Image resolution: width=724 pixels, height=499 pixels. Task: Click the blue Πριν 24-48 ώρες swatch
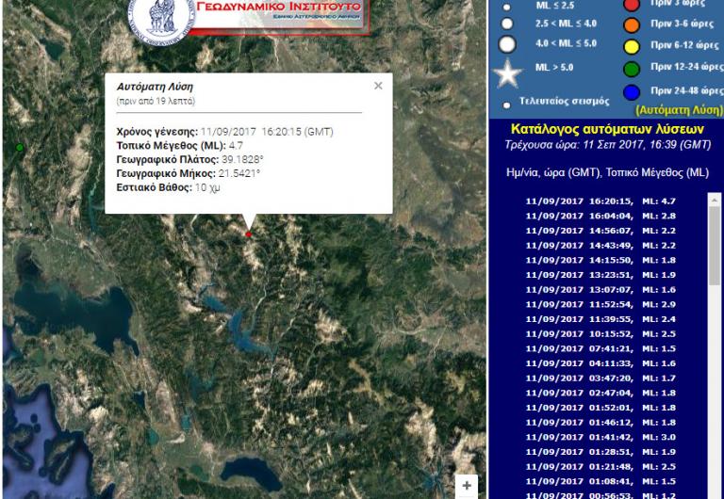coord(632,92)
